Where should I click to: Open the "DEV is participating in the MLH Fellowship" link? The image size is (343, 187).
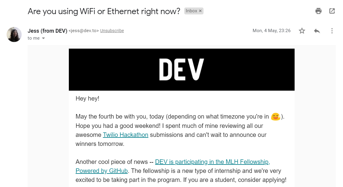click(213, 162)
